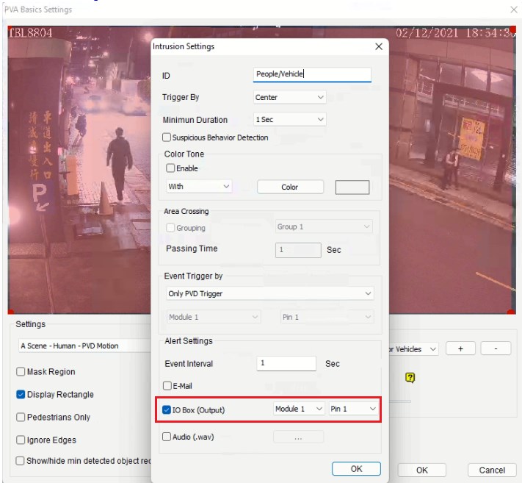
Task: Open the Trigger By dropdown
Action: click(x=289, y=97)
